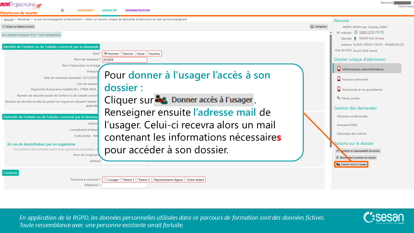Open the ANNUAIRES menu

pyautogui.click(x=85, y=10)
